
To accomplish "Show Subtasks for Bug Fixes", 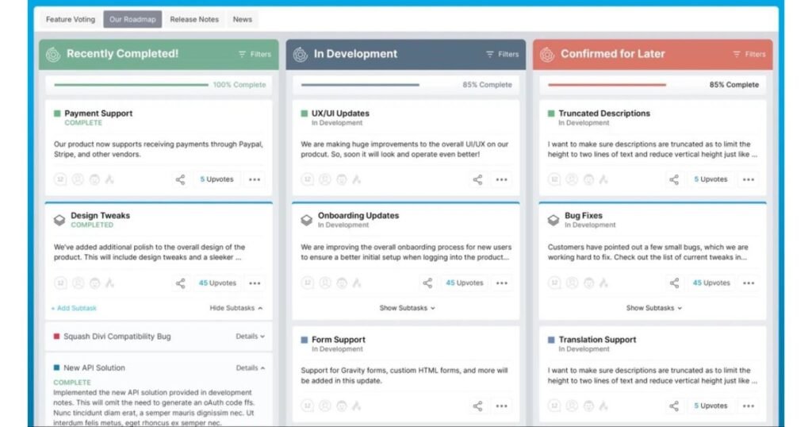I will pyautogui.click(x=654, y=308).
